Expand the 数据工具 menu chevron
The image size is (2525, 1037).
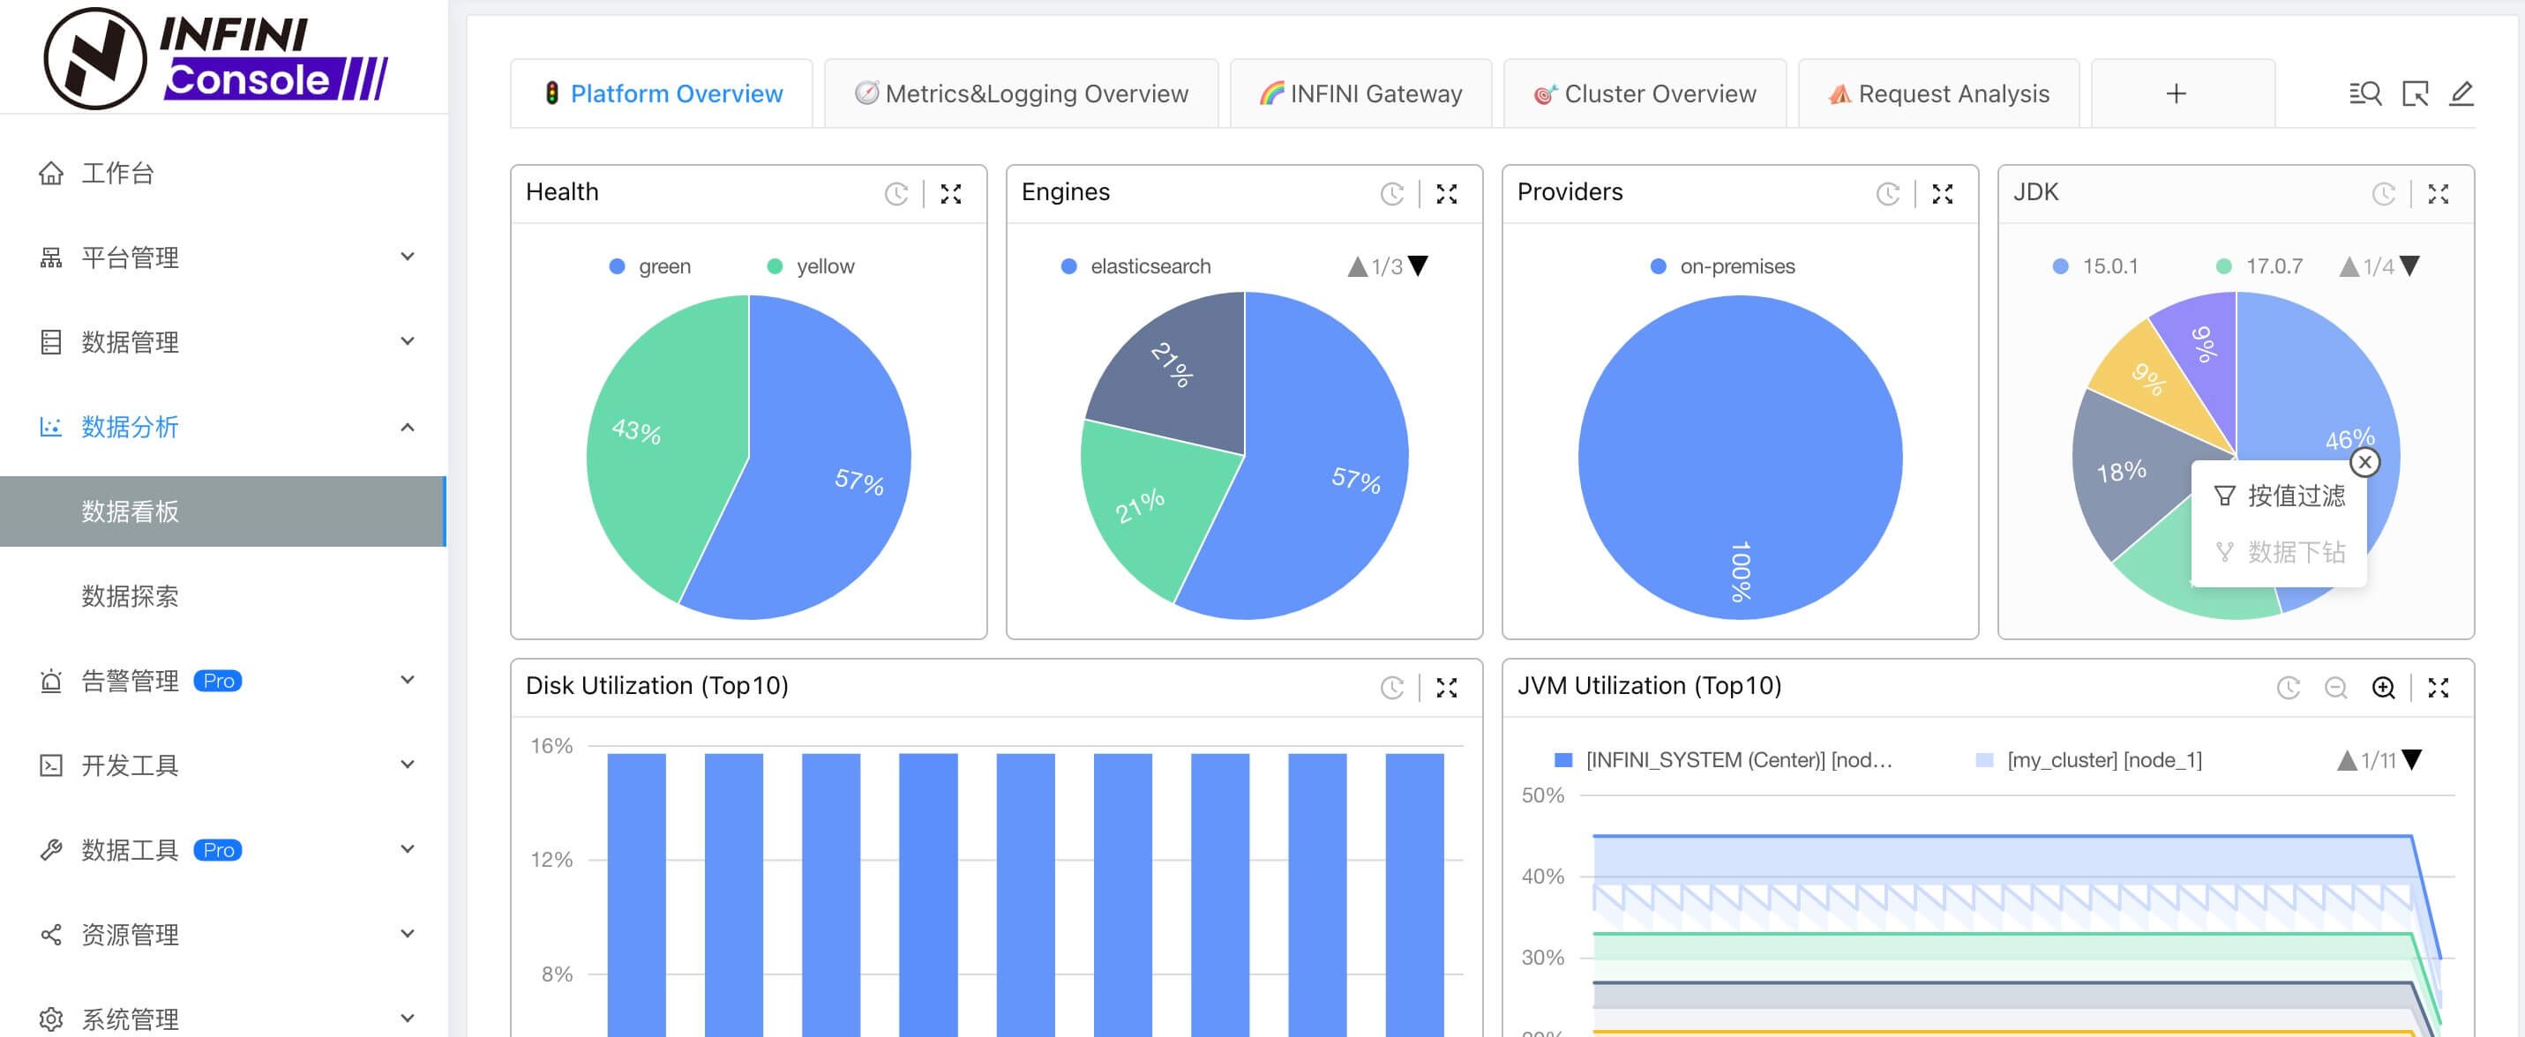tap(408, 849)
